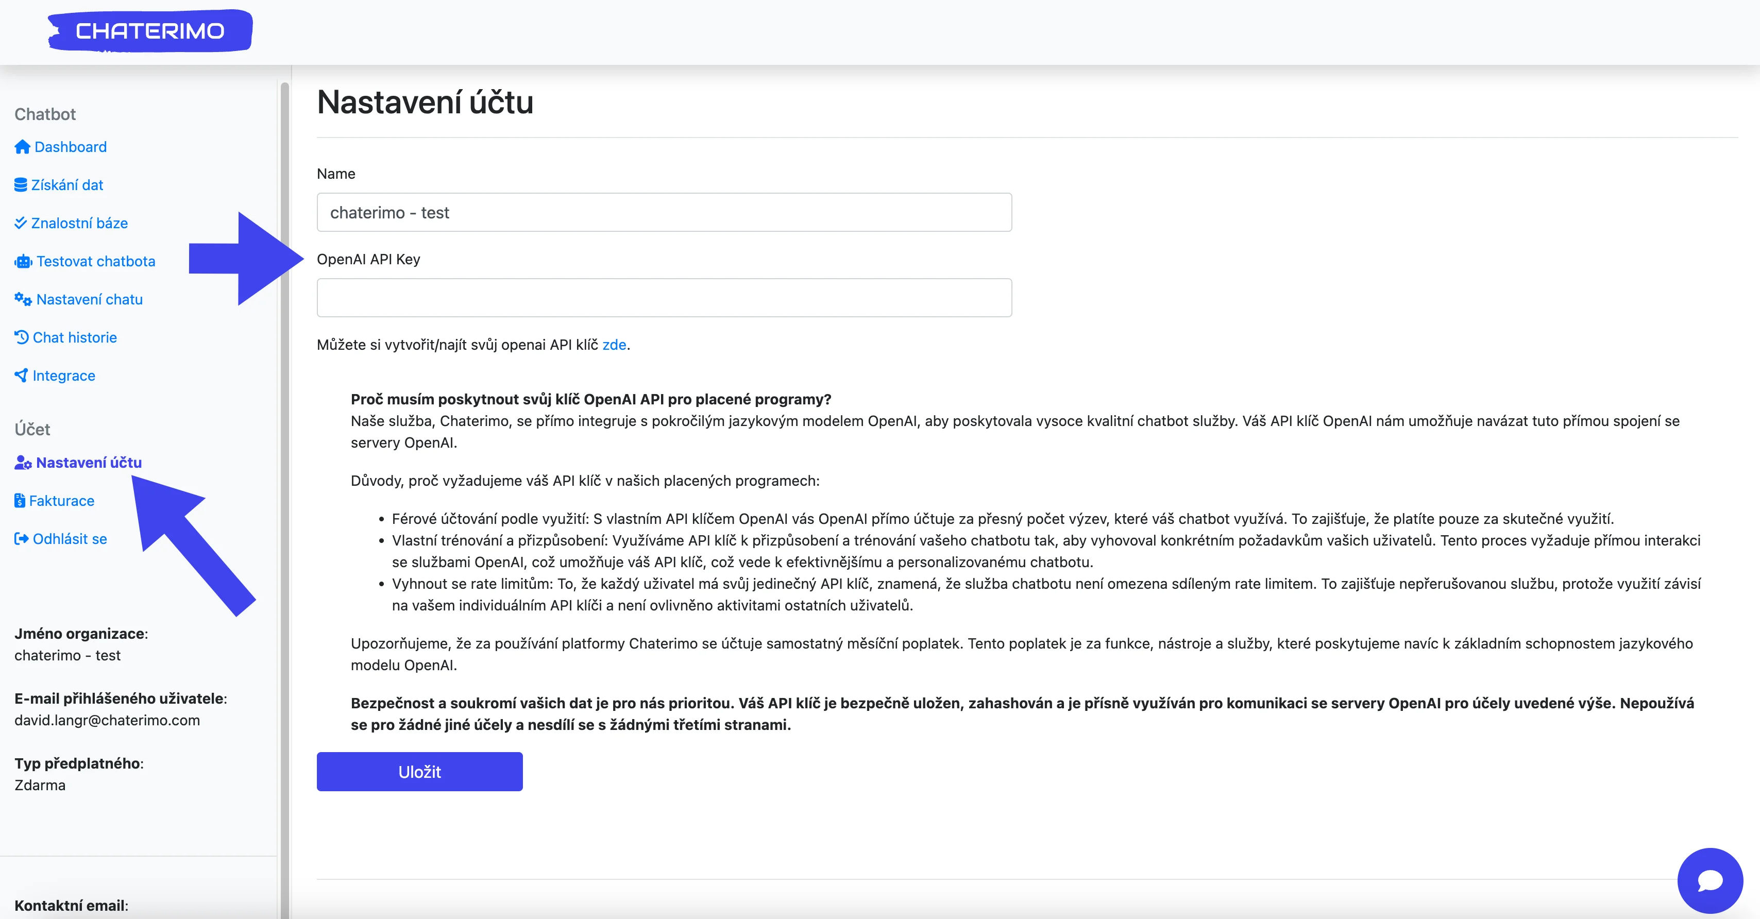Screen dimensions: 1760x919
Task: Click the Nastavení chatu gears icon
Action: point(23,299)
